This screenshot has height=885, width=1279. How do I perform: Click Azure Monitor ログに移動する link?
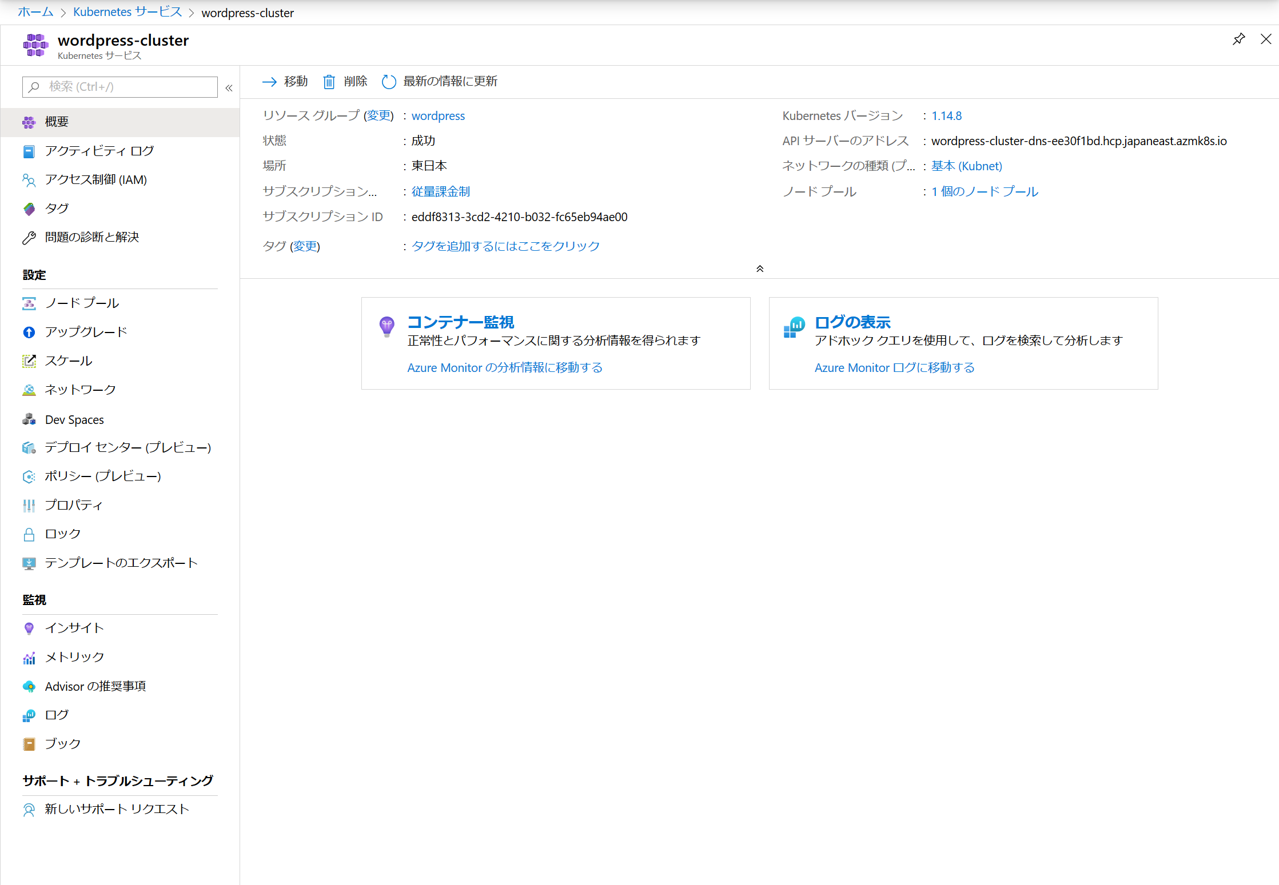[x=894, y=367]
